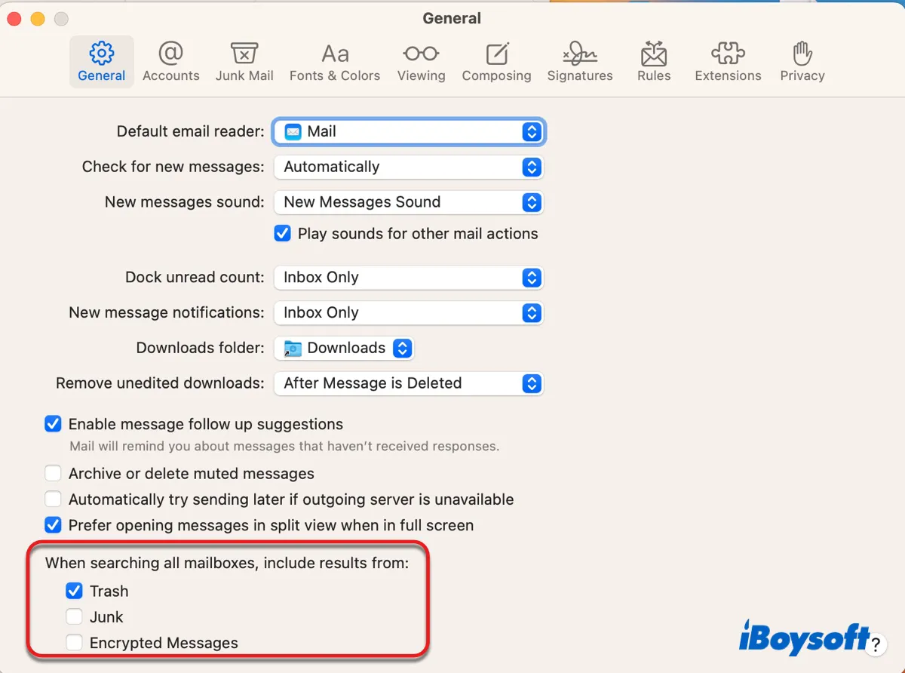Check Automatically try sending later option

pos(53,499)
